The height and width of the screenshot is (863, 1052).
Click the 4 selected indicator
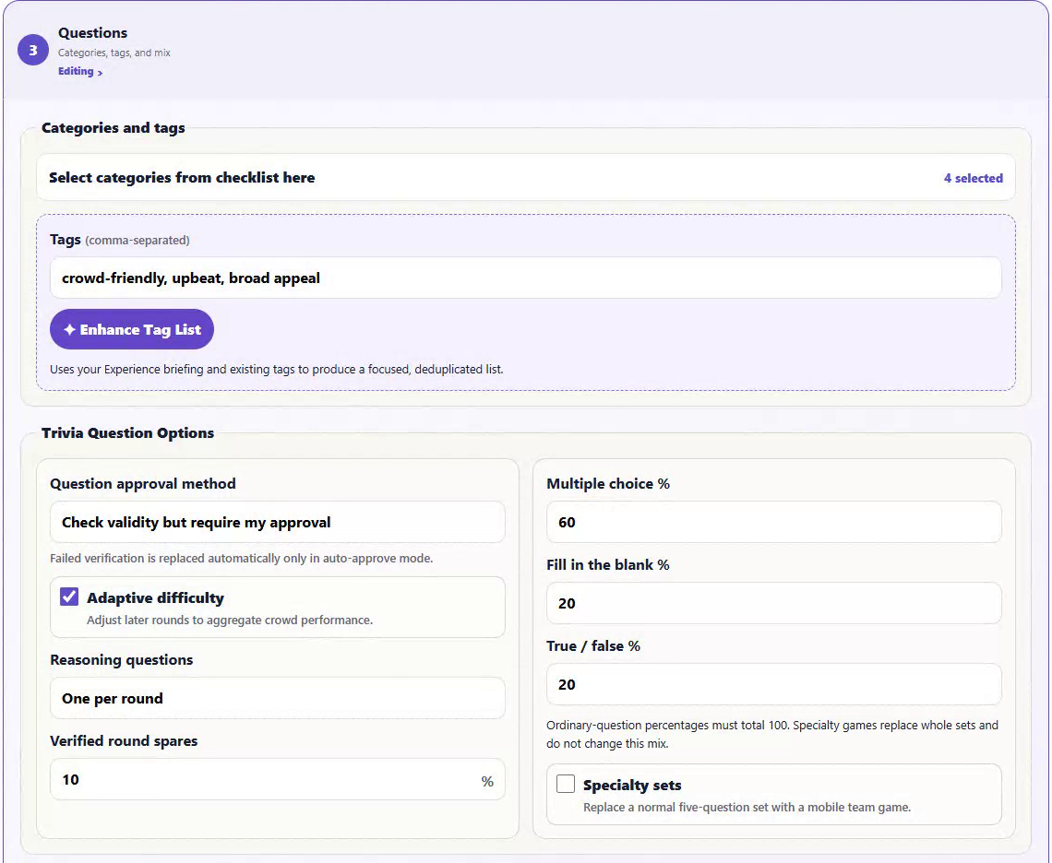tap(973, 178)
